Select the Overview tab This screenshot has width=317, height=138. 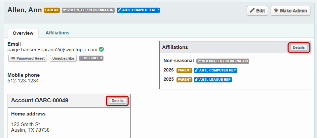click(x=23, y=33)
